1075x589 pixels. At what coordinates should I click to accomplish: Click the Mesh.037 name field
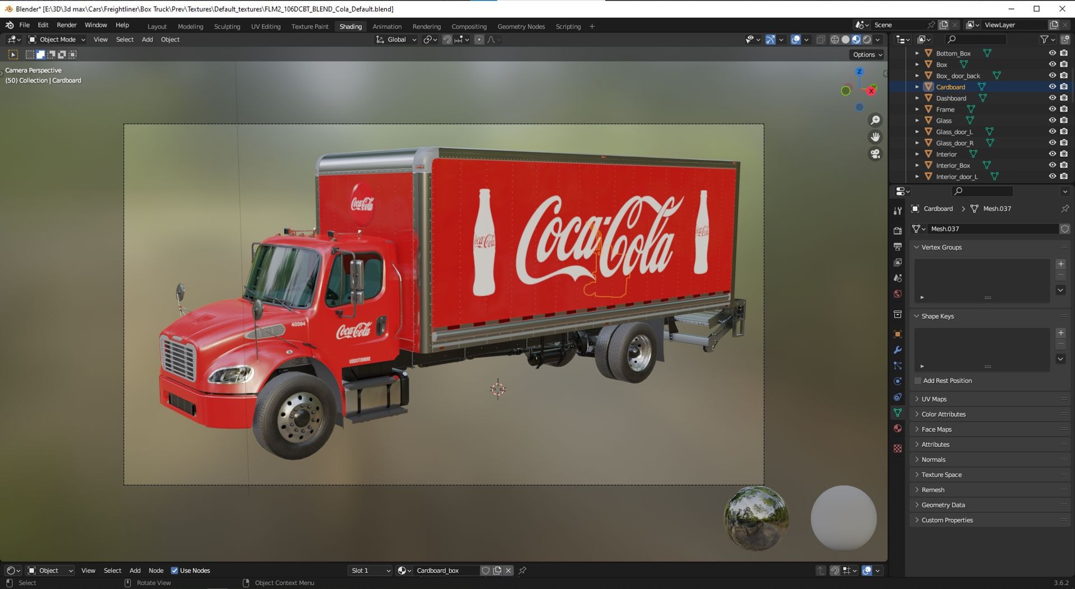click(x=993, y=229)
